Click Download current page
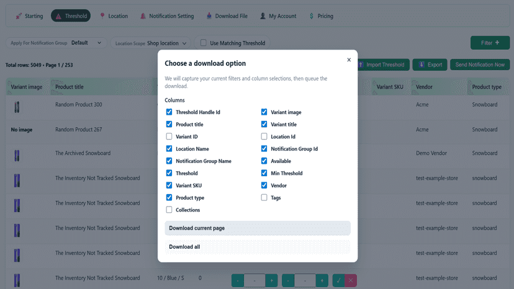This screenshot has height=289, width=514. [258, 228]
